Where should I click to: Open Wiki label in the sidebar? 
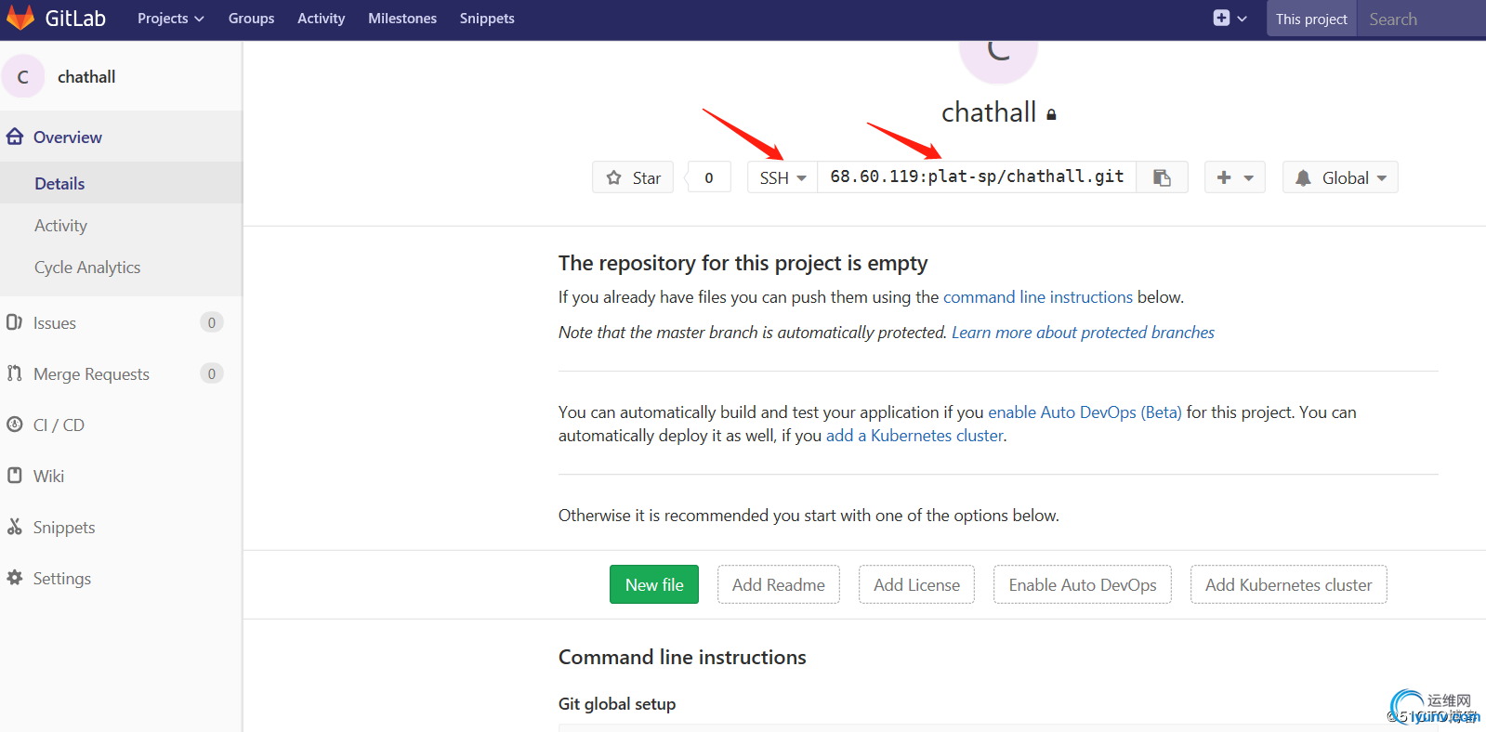tap(48, 476)
